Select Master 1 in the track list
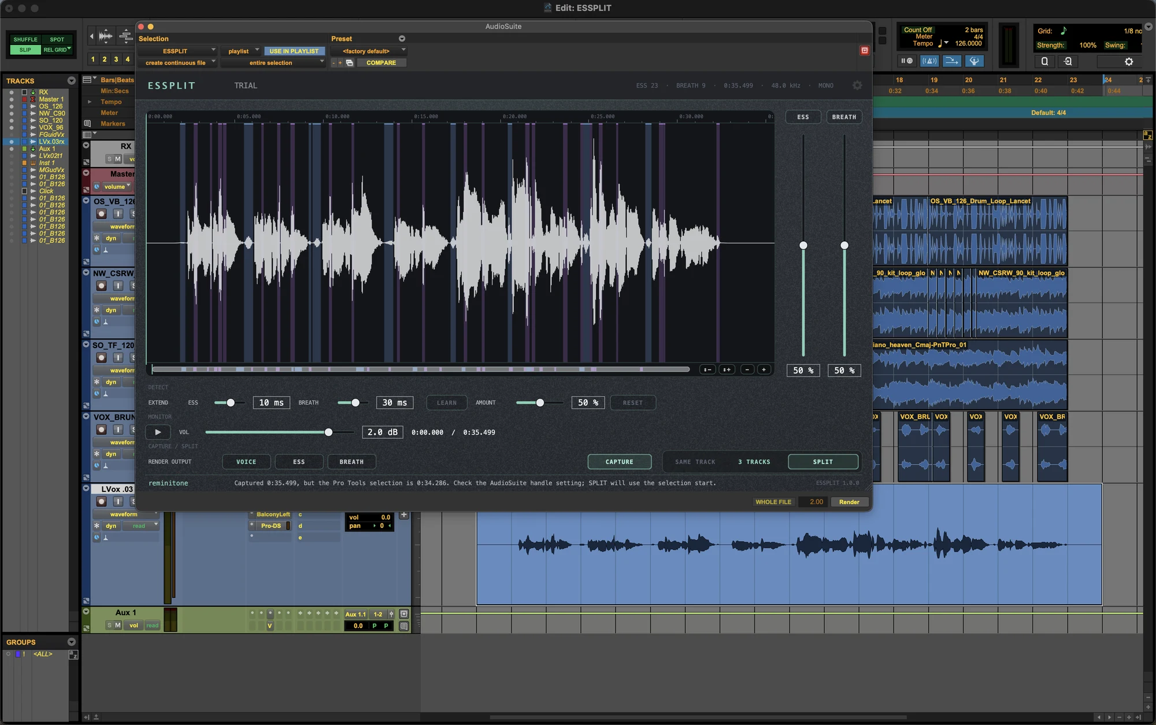The width and height of the screenshot is (1156, 725). pyautogui.click(x=51, y=99)
